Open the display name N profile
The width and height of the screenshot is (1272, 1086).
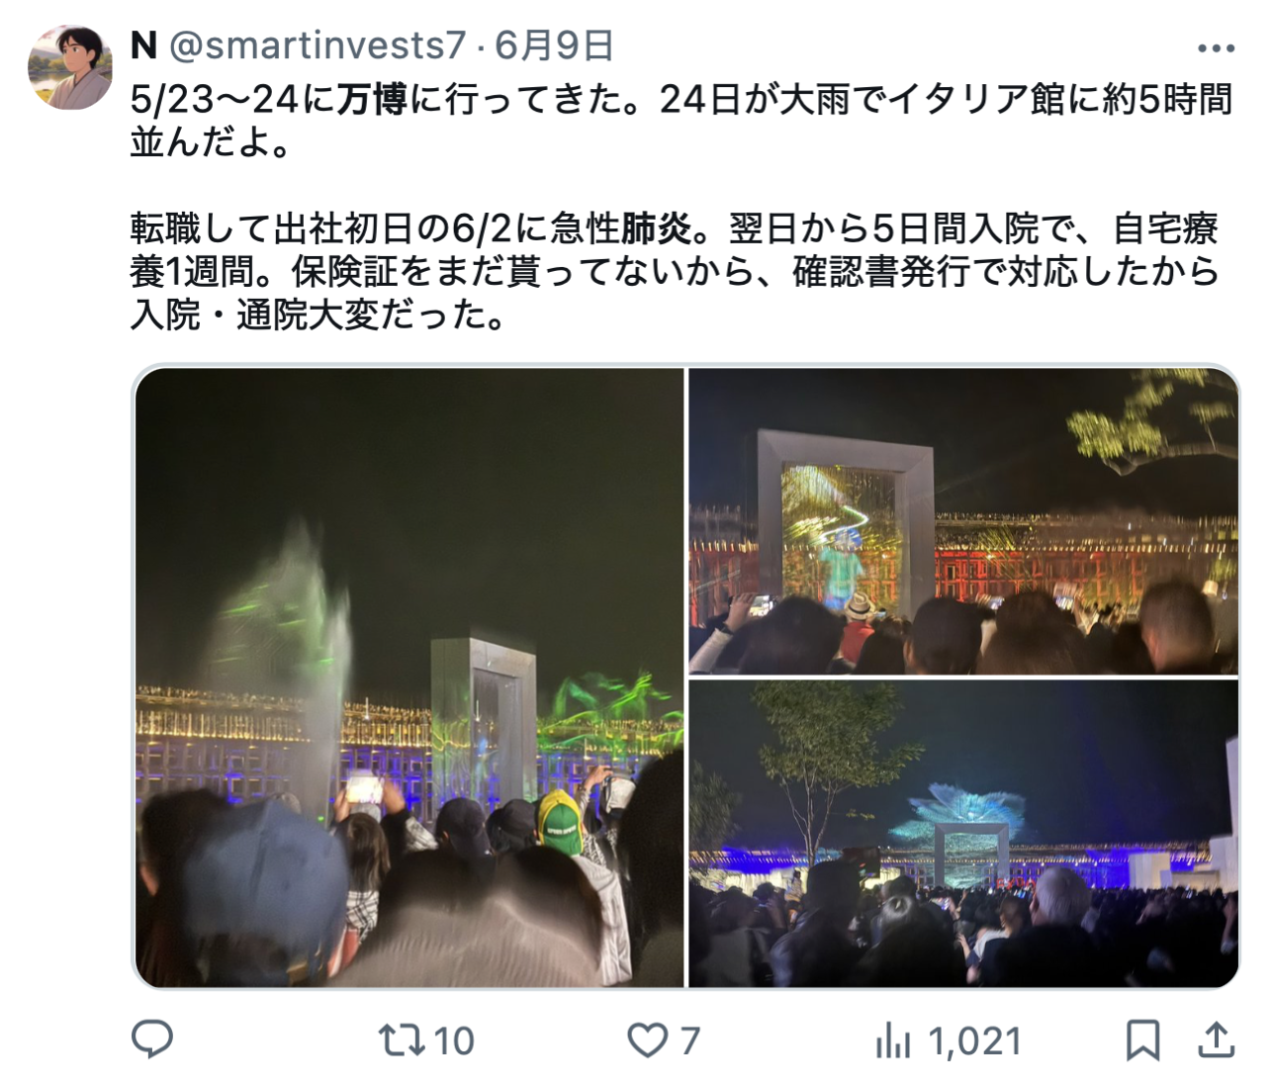(x=144, y=45)
